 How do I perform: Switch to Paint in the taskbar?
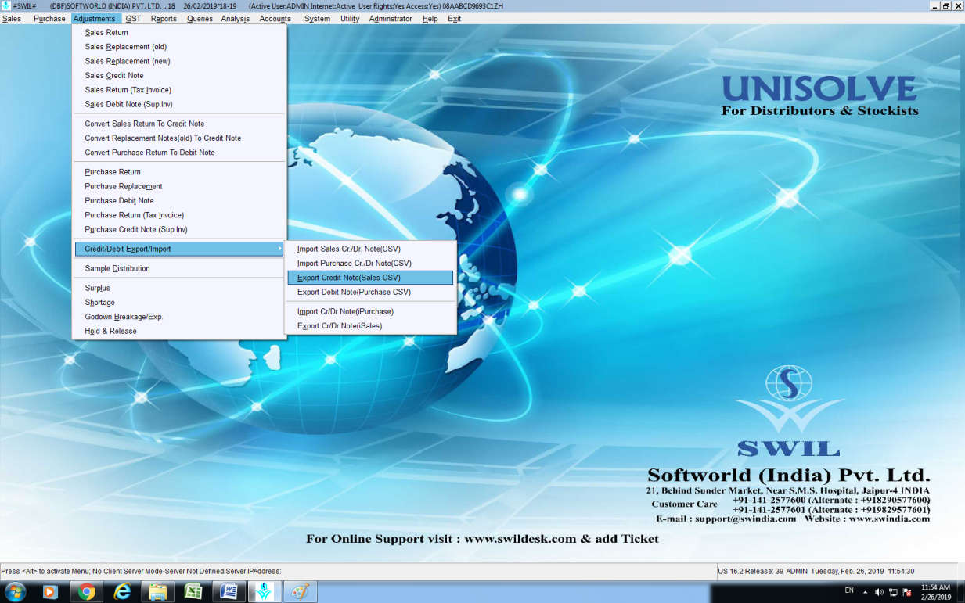click(x=300, y=592)
